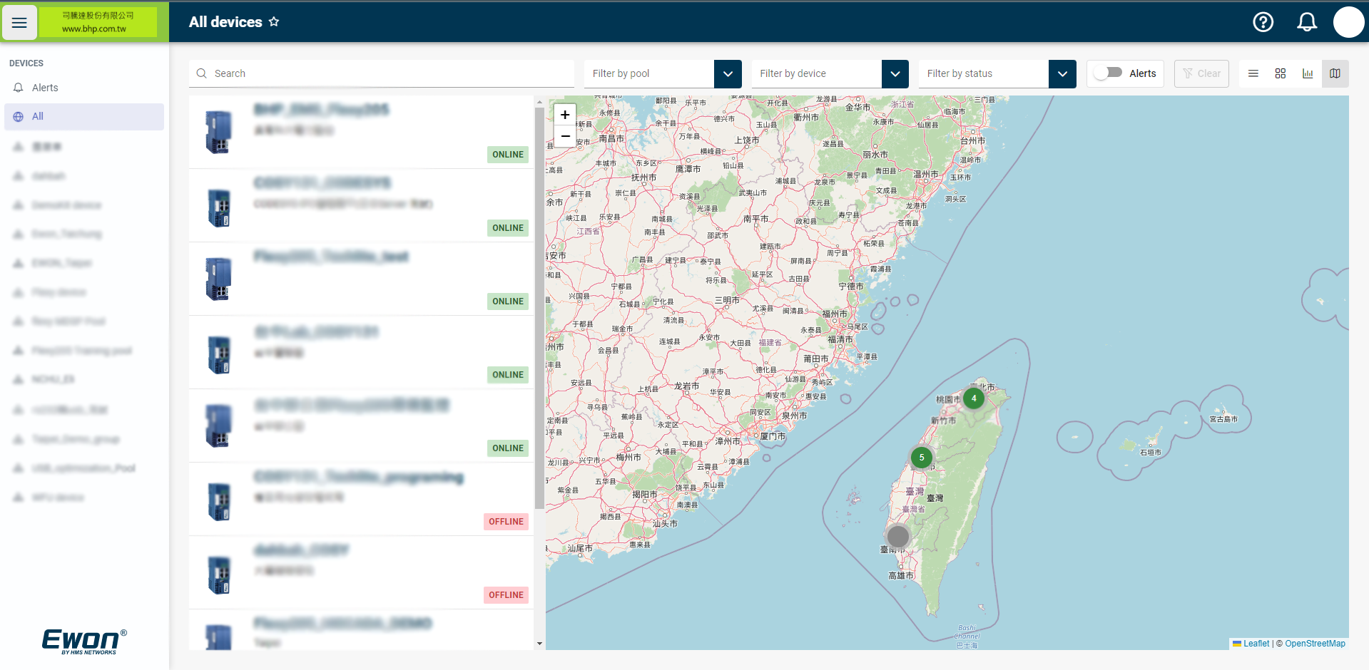Open the OpenStreetMap attribution link
This screenshot has height=670, width=1369.
pos(1315,644)
